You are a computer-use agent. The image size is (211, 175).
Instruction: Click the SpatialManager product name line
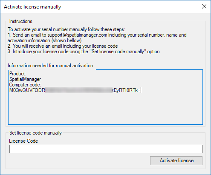click(25, 79)
